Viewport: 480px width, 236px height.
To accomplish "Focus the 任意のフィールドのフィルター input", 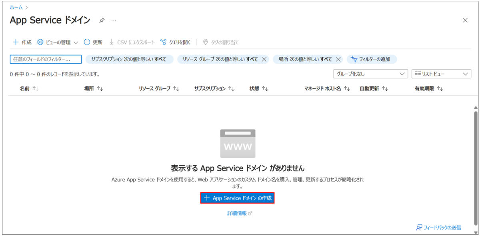I will coord(46,59).
